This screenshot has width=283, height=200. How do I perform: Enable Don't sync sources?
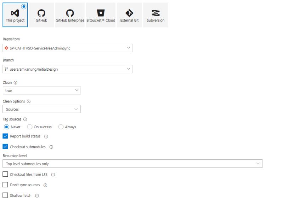click(5, 185)
